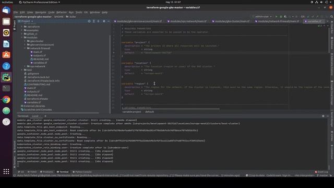Open the Python Console tool window tab

pyautogui.click(x=82, y=172)
